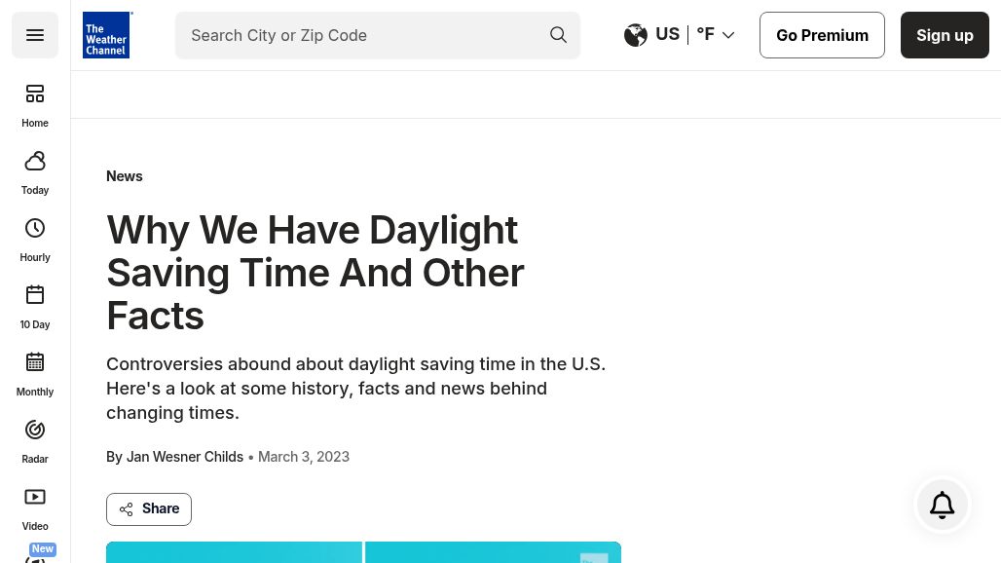Click the °F temperature unit selector
Screen dimensions: 1001x563
(706, 35)
